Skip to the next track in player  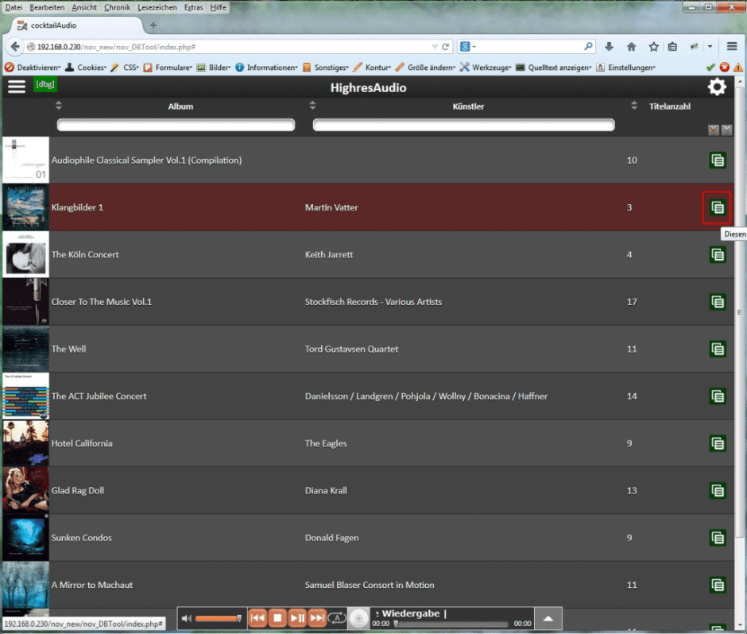click(316, 618)
